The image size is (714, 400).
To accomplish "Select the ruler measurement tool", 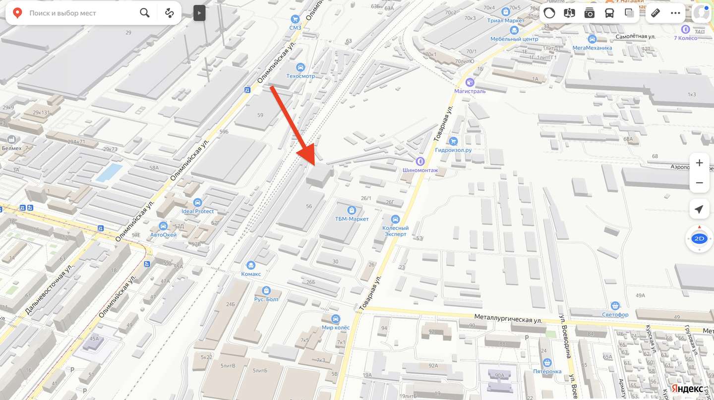I will [655, 13].
